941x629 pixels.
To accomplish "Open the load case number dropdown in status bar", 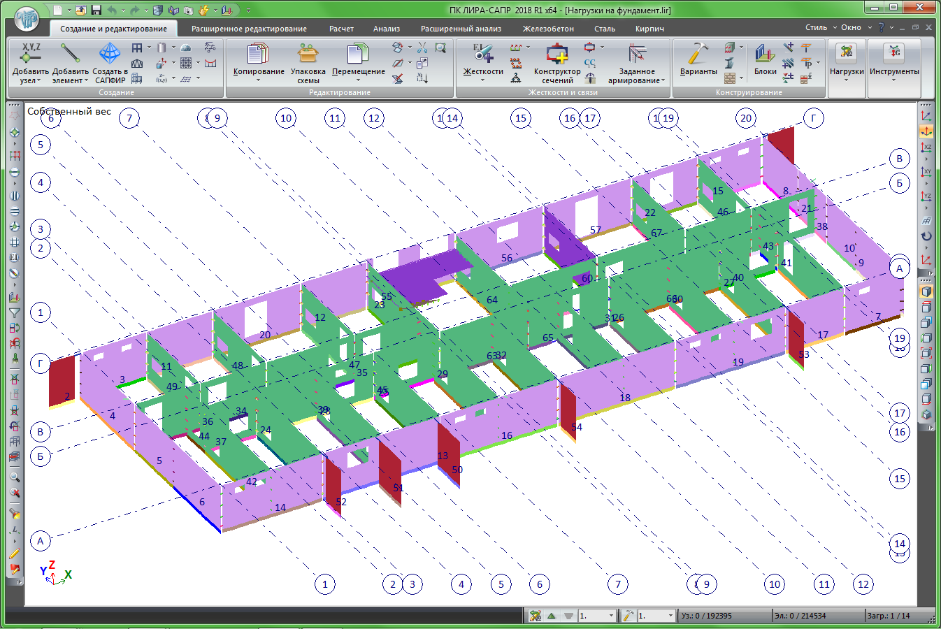I will (x=611, y=616).
